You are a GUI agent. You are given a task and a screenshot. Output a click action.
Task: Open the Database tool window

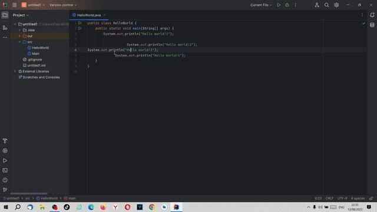[x=372, y=25]
